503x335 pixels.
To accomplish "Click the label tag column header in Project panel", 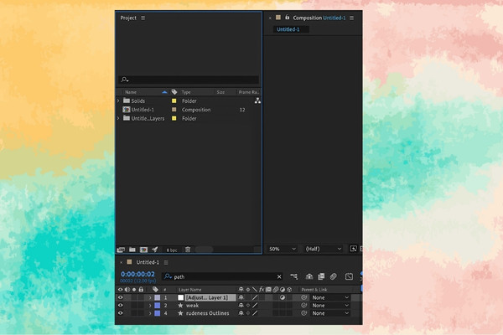I will point(174,92).
